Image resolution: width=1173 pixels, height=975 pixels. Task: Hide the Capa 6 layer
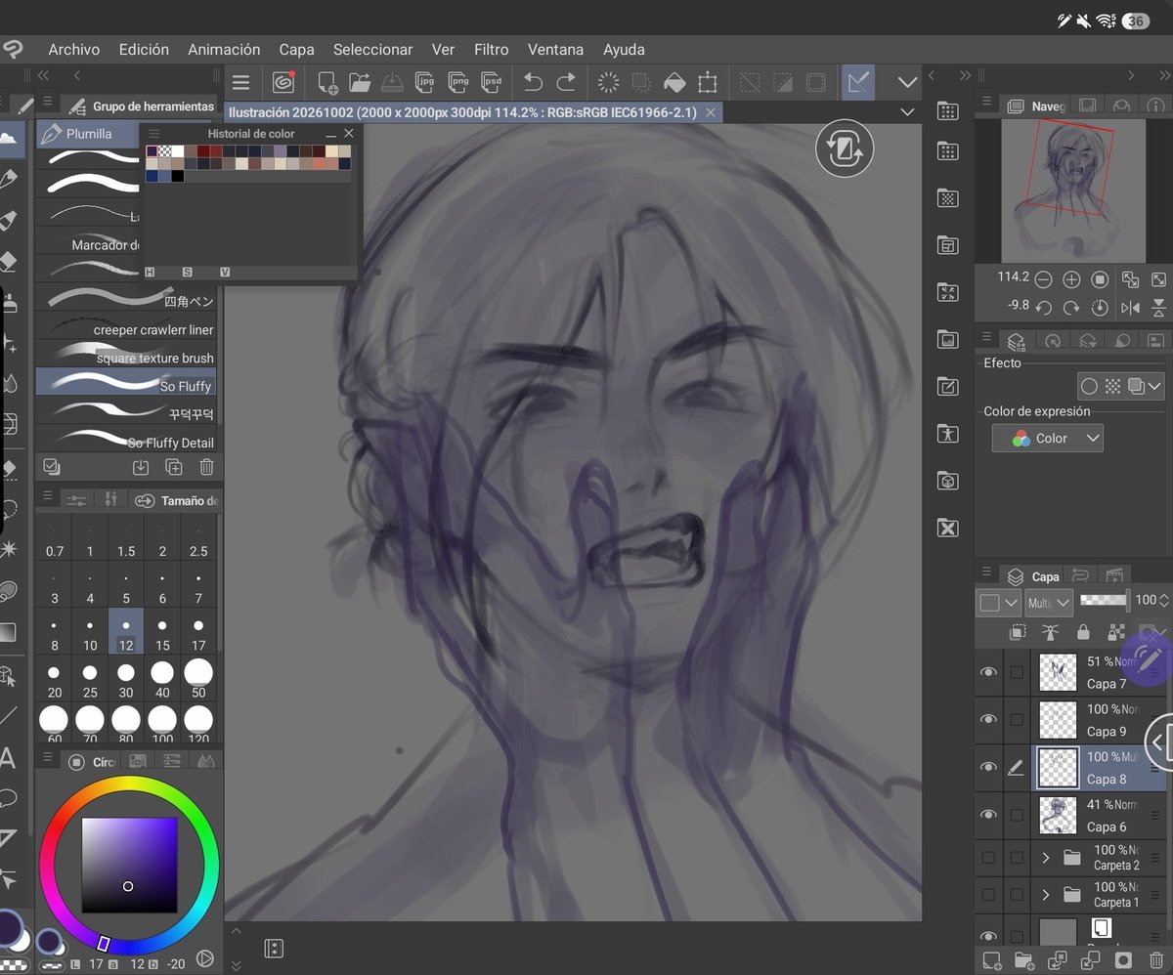point(988,815)
